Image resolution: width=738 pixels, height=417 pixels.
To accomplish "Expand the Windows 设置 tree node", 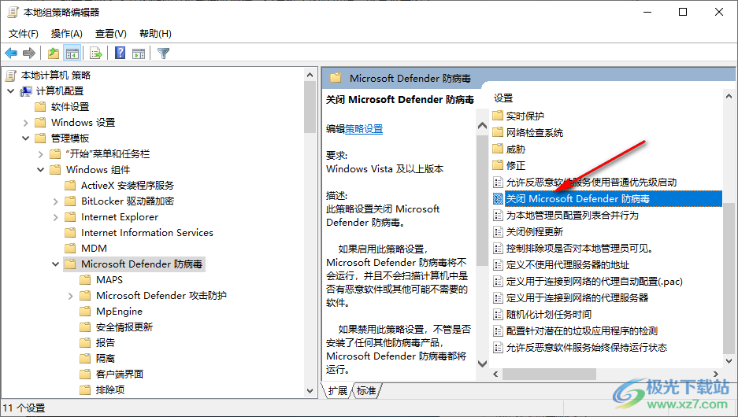I will [x=26, y=123].
